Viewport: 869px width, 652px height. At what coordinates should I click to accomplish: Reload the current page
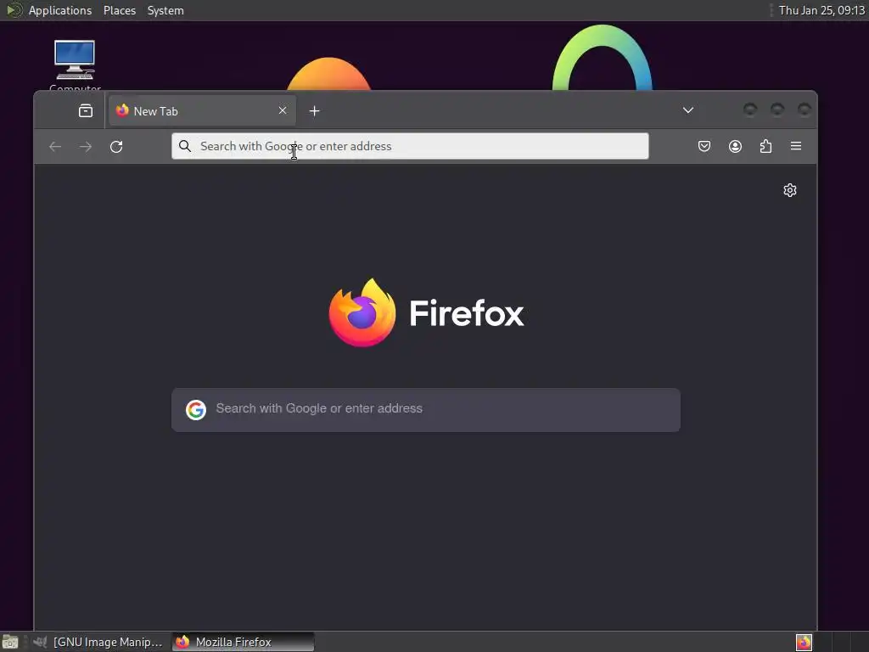point(115,146)
